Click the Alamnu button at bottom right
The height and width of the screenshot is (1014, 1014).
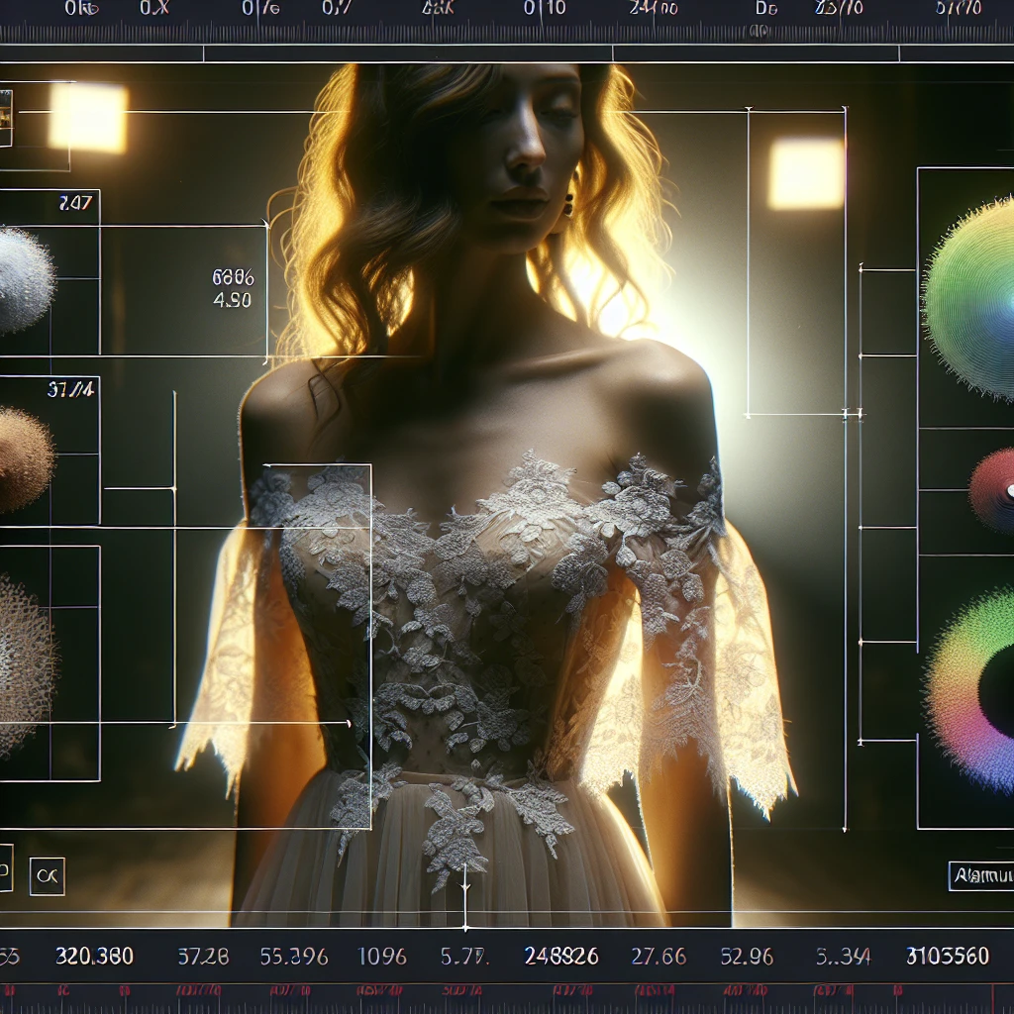pos(981,876)
